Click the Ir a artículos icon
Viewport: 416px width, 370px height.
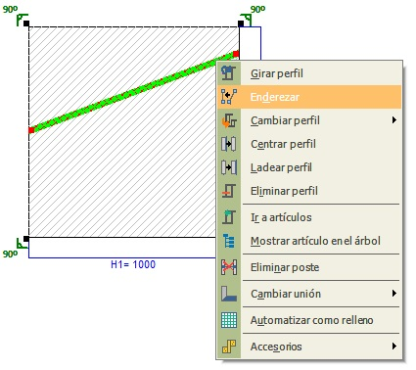point(229,217)
